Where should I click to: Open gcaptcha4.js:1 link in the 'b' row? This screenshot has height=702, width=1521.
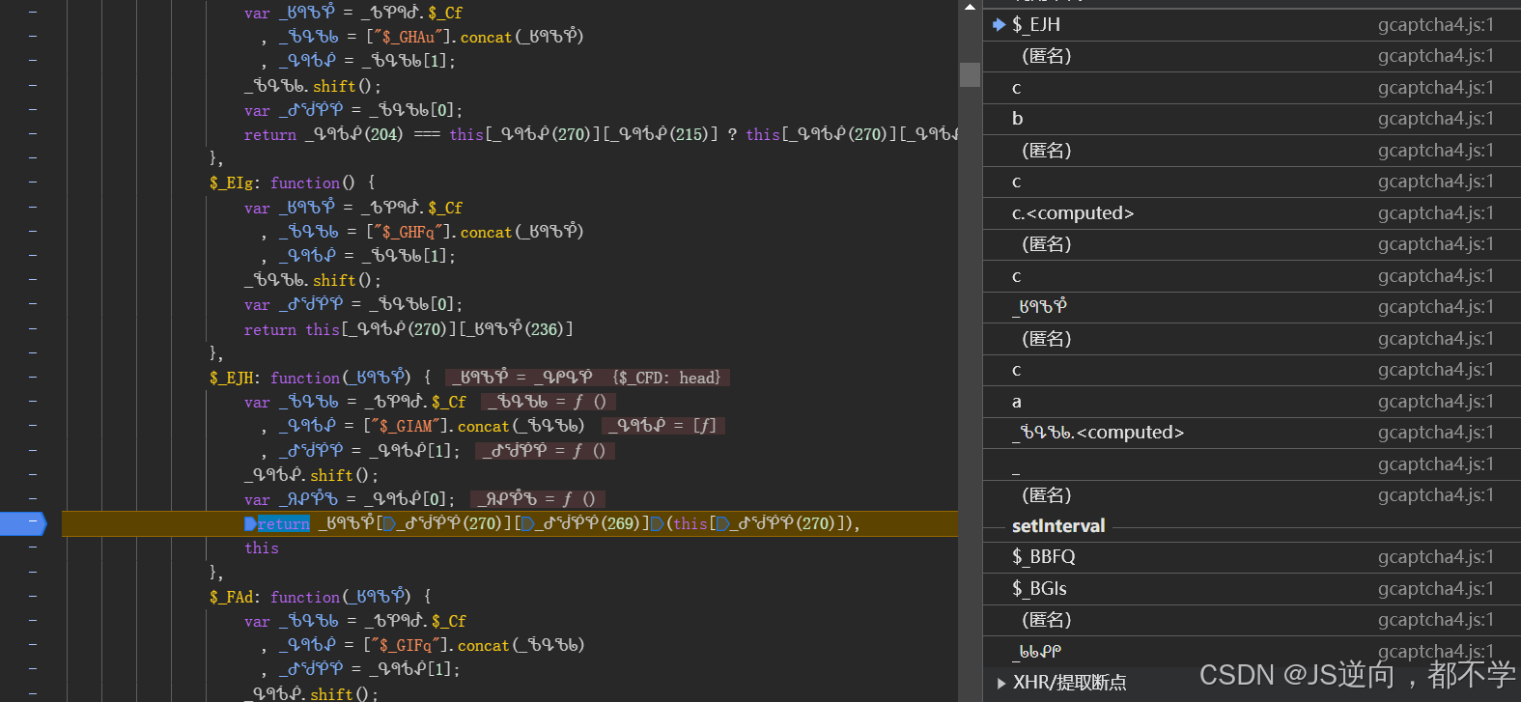point(1435,119)
